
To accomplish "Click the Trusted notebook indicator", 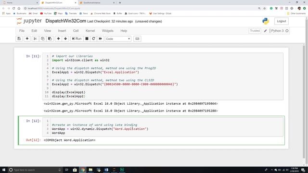I will (255, 31).
